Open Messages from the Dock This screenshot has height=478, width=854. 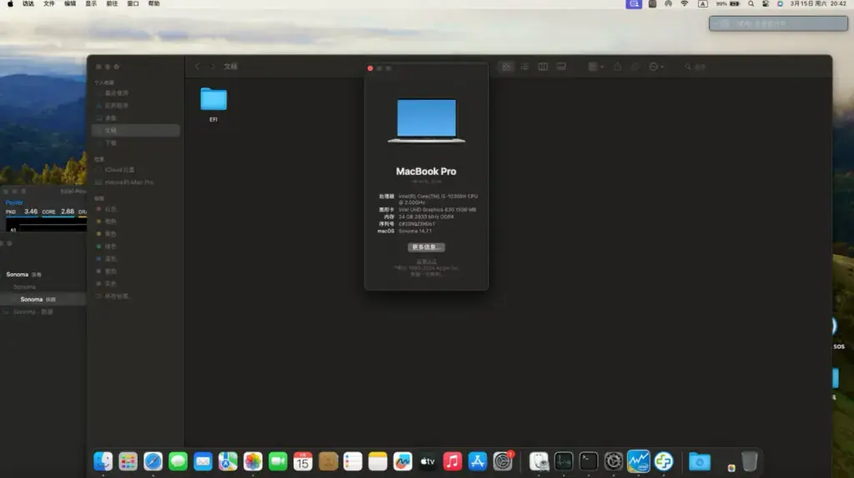point(178,461)
